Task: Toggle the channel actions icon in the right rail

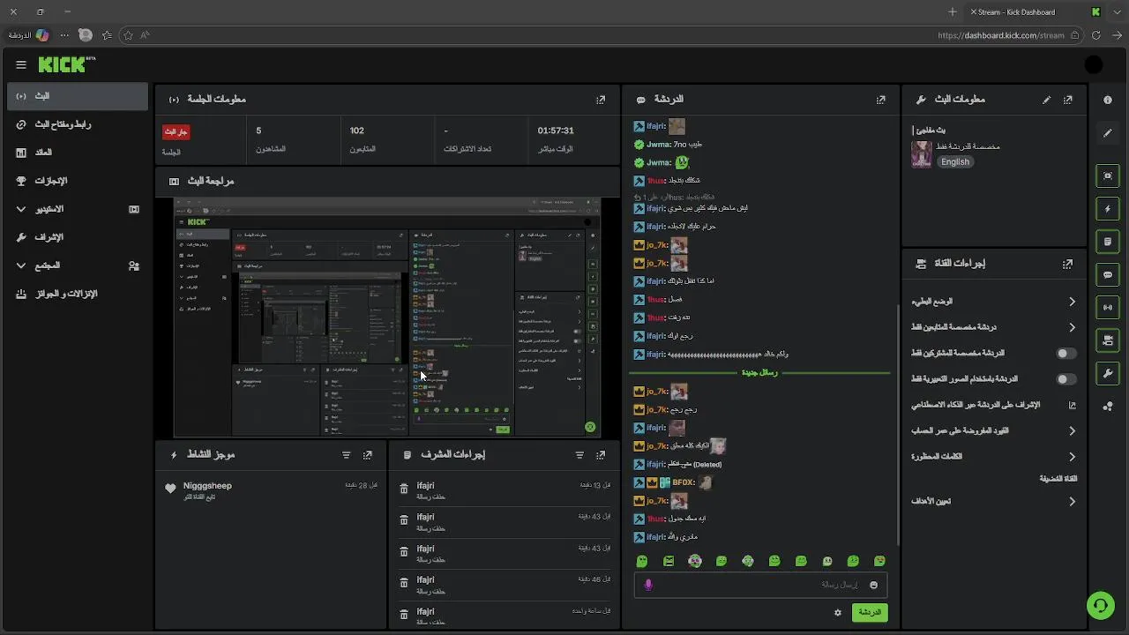Action: click(1108, 340)
